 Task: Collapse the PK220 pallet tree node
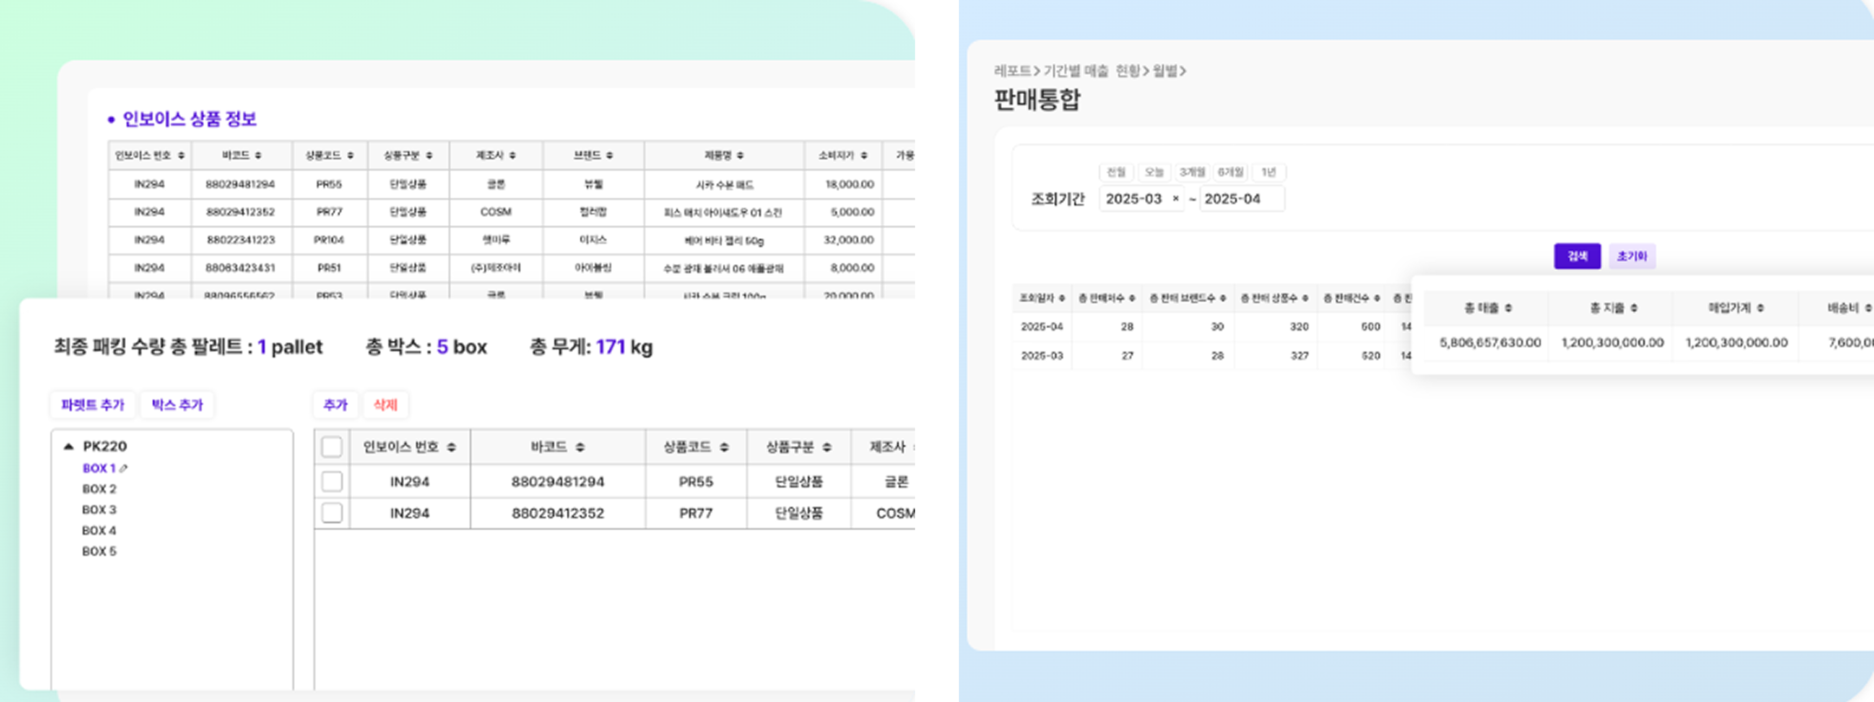[x=68, y=447]
